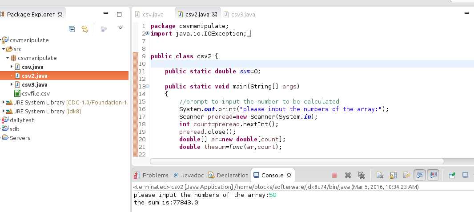Expand csv.java in the tree
The height and width of the screenshot is (212, 474).
12,66
